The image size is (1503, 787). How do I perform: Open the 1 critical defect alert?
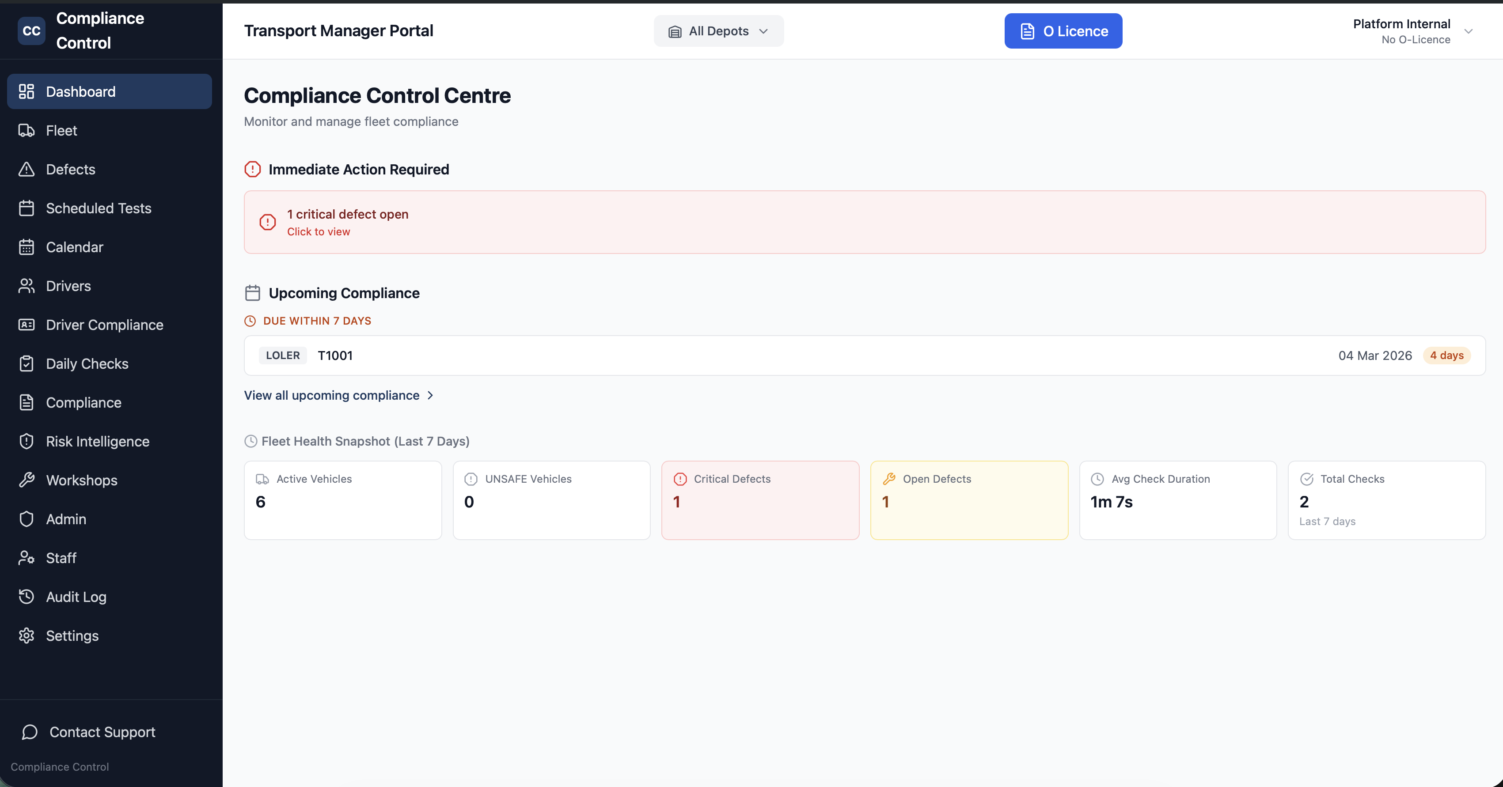pos(864,222)
